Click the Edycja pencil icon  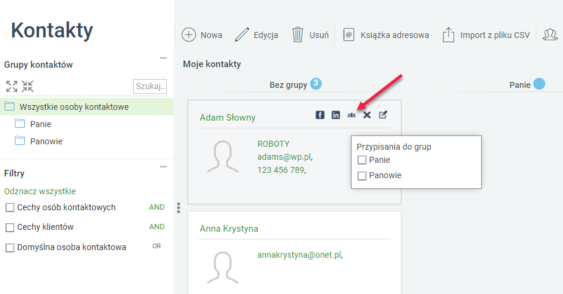(242, 35)
